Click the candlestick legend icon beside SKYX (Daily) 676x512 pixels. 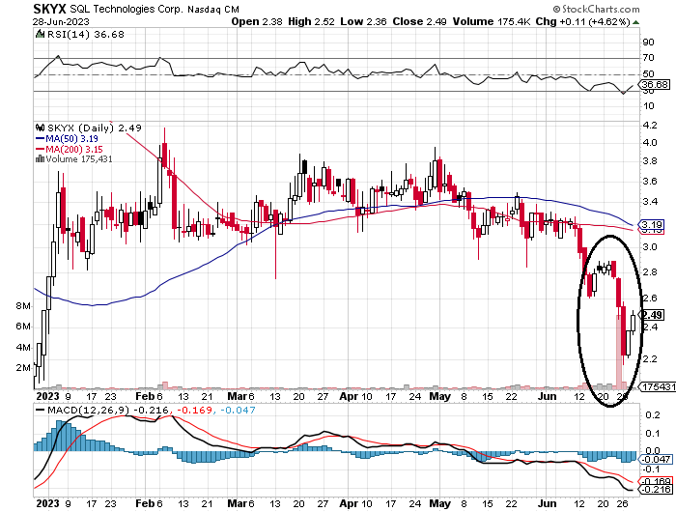point(41,128)
